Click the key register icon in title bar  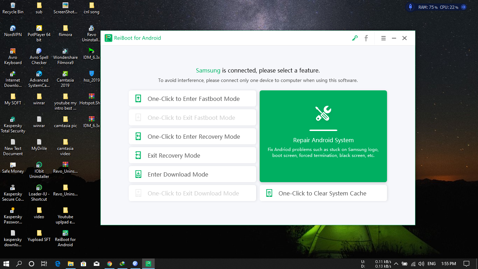[x=355, y=38]
